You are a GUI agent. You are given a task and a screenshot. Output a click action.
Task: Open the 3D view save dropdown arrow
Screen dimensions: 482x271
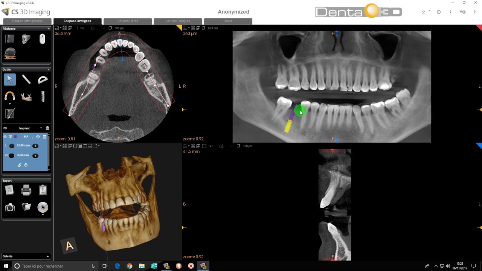[x=61, y=145]
